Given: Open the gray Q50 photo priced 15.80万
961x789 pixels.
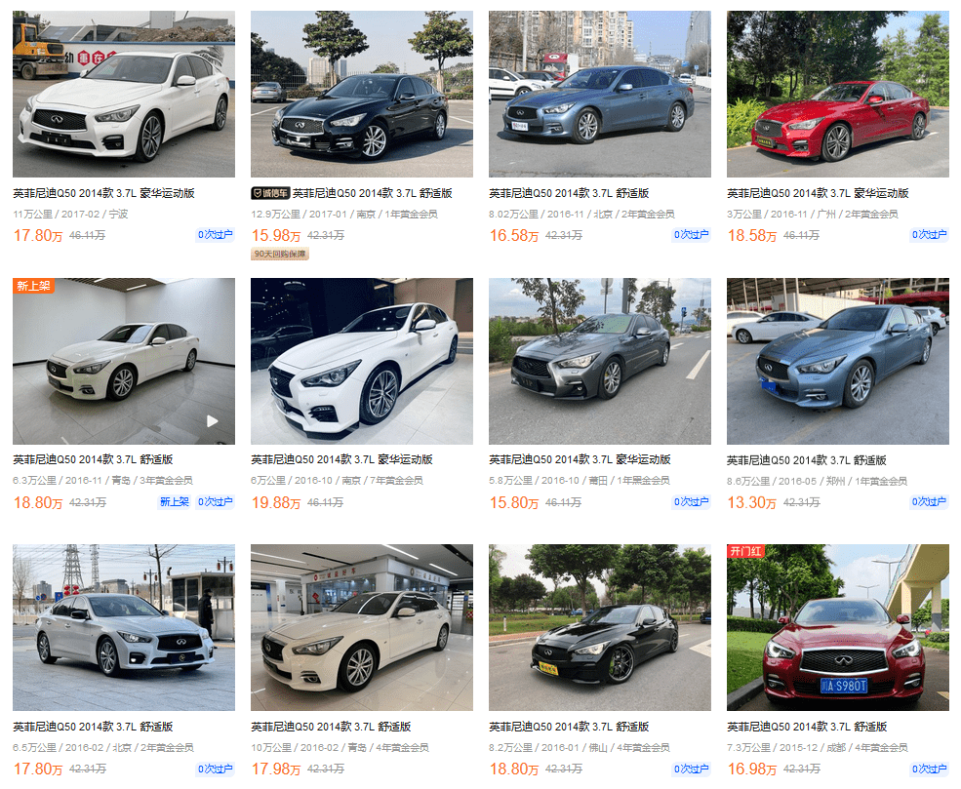Looking at the screenshot, I should coord(600,362).
